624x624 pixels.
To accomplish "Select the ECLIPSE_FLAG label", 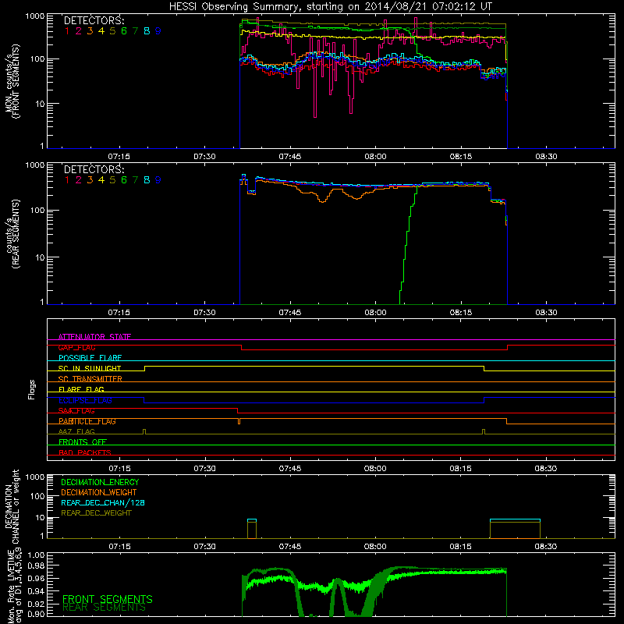I will point(85,400).
